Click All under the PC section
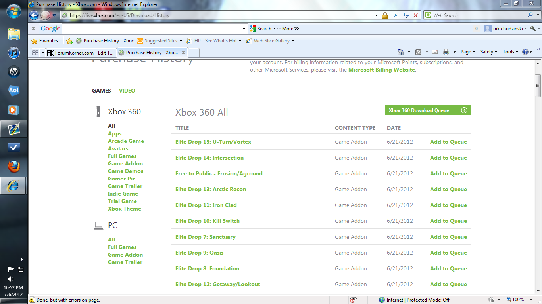542x304 pixels. pyautogui.click(x=111, y=239)
